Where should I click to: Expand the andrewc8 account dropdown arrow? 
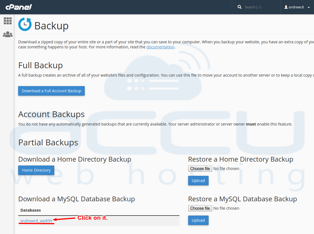click(x=309, y=7)
